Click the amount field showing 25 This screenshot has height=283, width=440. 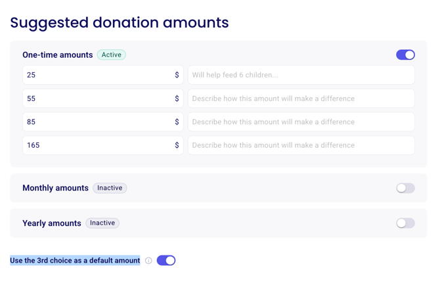(x=99, y=76)
